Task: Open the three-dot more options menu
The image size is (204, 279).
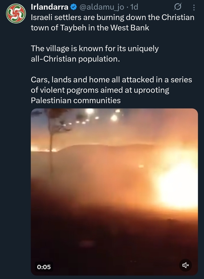Action: (x=194, y=7)
